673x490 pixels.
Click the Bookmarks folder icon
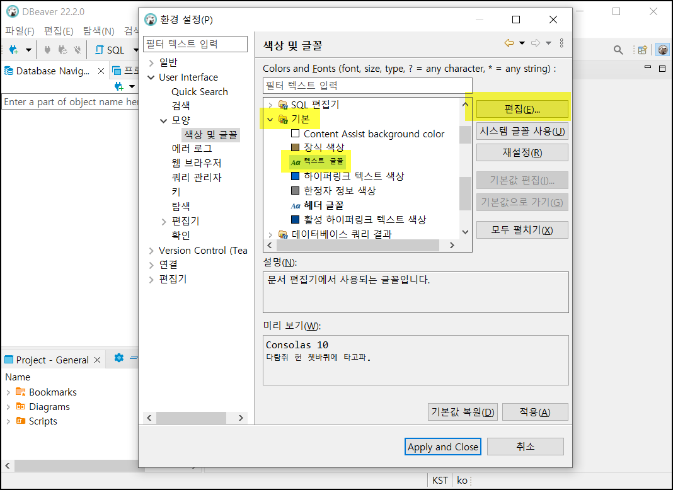(x=21, y=392)
